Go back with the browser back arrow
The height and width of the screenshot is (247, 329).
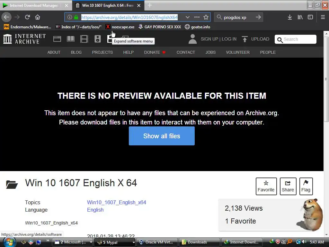(6, 17)
